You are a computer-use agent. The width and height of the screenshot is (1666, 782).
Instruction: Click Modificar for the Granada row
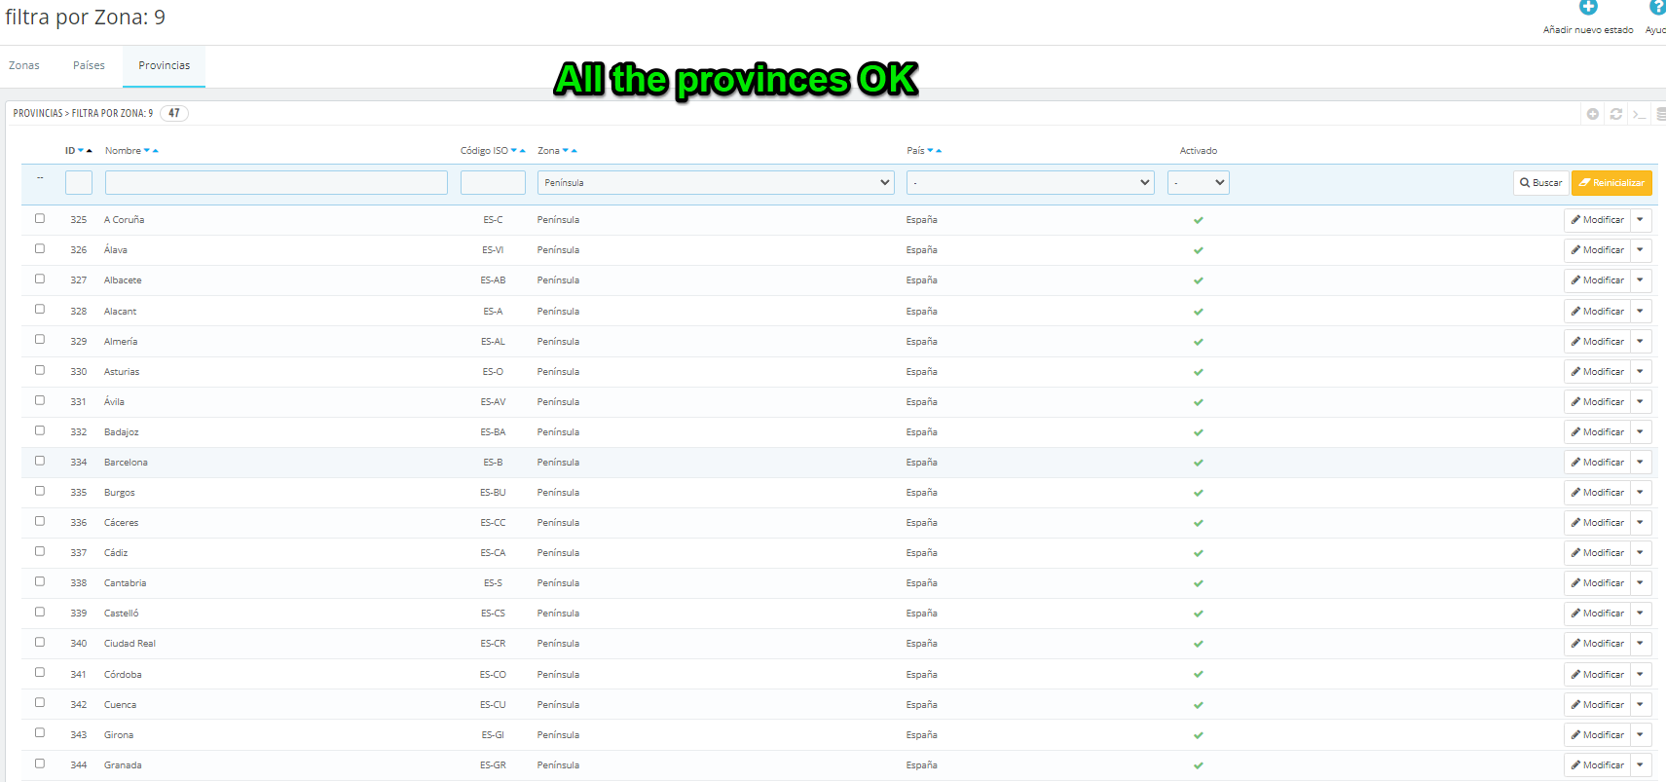tap(1598, 765)
